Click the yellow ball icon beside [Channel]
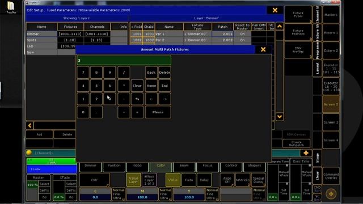Viewport: 363px width, 204px height. [29, 152]
